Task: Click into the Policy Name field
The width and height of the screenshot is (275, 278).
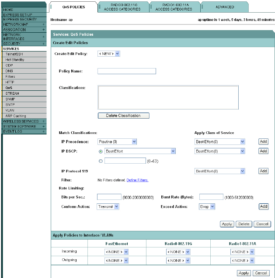Action: (x=126, y=71)
